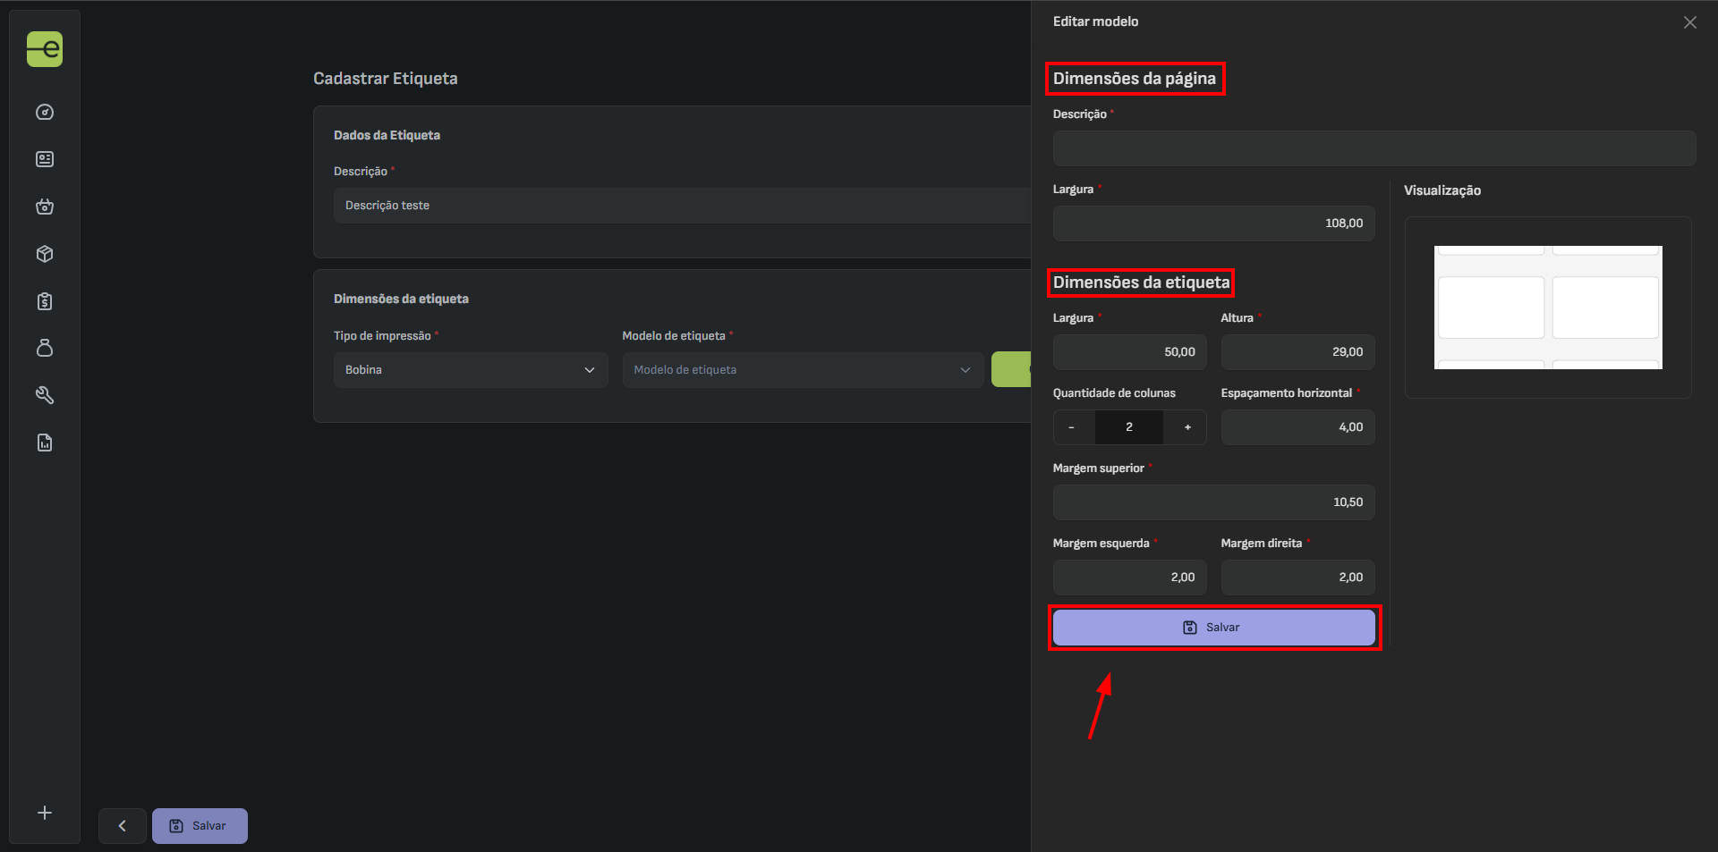The image size is (1718, 852).
Task: Open the Modelo de etiqueta dropdown
Action: click(803, 369)
